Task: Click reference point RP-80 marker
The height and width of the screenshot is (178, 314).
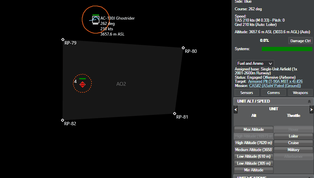Action: [183, 48]
